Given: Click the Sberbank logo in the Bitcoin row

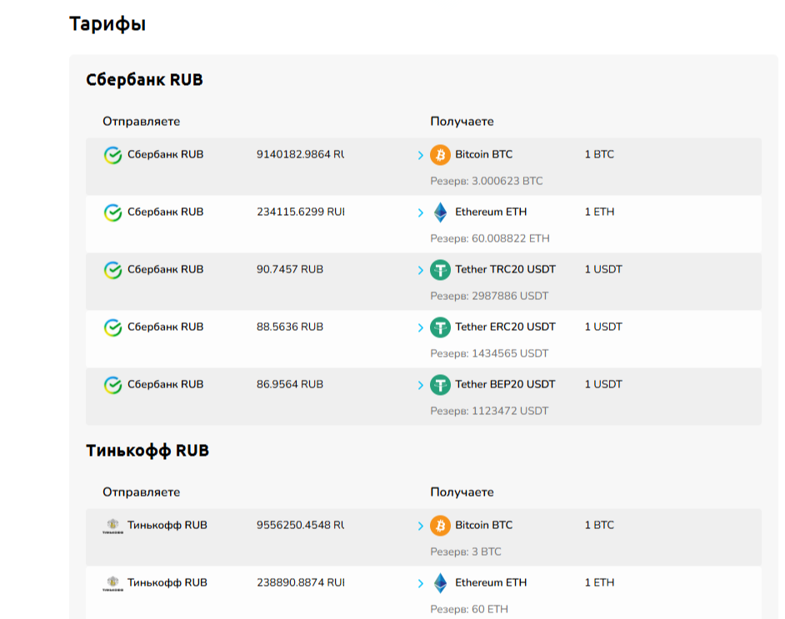Looking at the screenshot, I should [x=112, y=155].
